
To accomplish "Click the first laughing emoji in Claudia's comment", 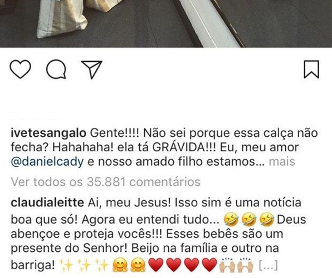I will point(231,220).
